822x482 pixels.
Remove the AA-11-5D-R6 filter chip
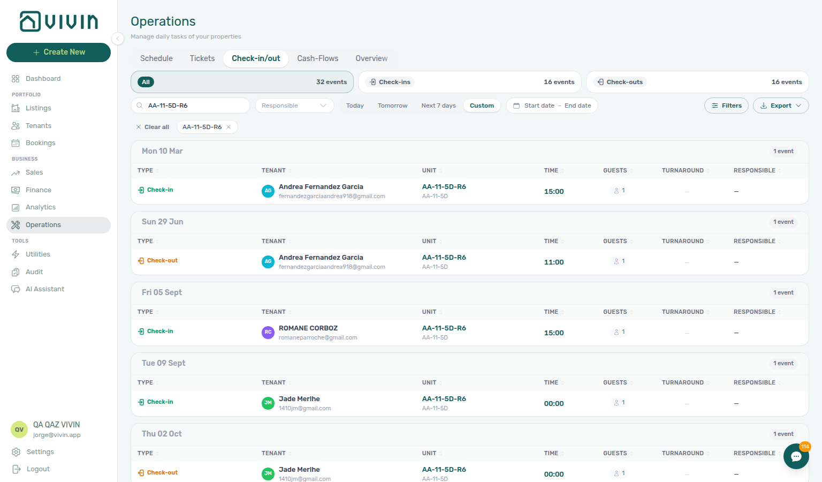click(229, 127)
